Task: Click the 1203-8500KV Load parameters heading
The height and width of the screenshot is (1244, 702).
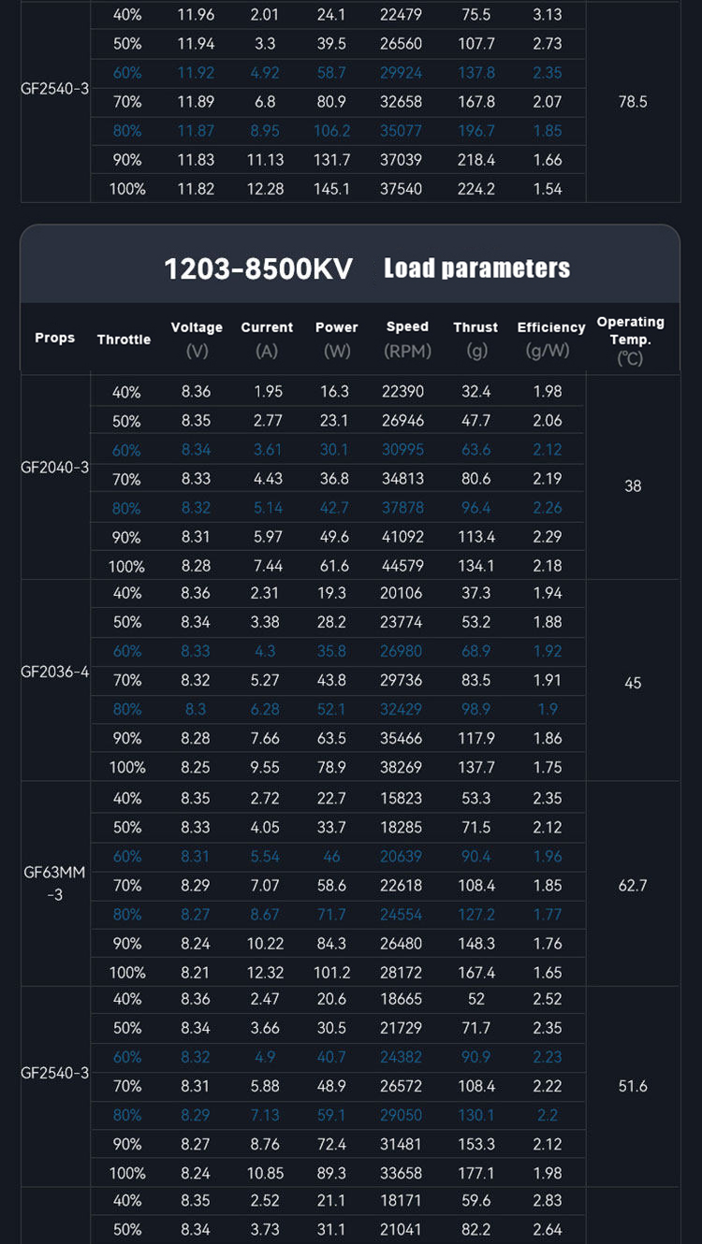Action: click(x=367, y=268)
